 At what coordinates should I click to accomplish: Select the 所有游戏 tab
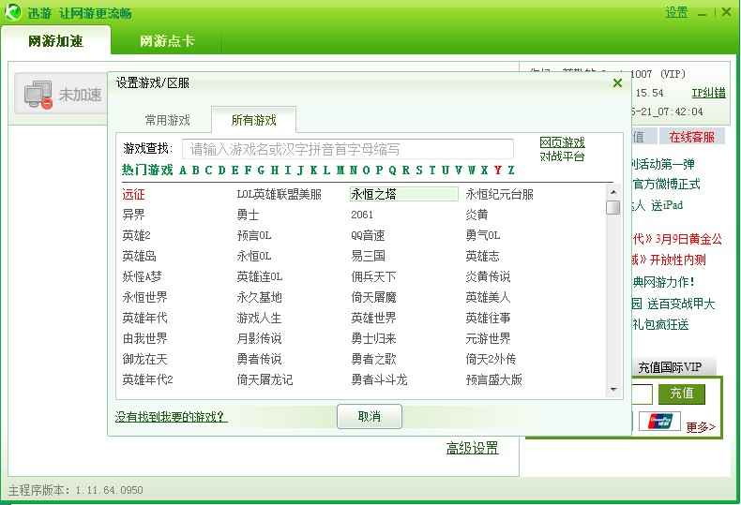pyautogui.click(x=254, y=120)
